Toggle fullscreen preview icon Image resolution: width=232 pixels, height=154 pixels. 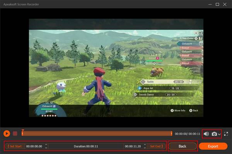click(226, 134)
